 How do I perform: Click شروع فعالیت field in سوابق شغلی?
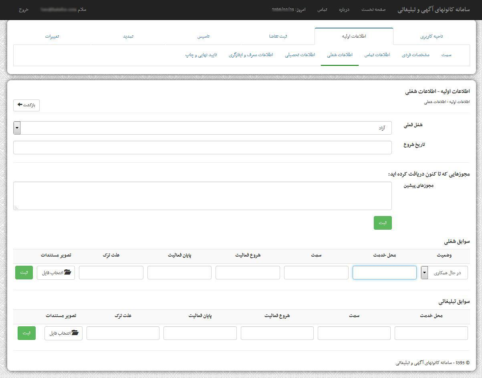pos(248,273)
